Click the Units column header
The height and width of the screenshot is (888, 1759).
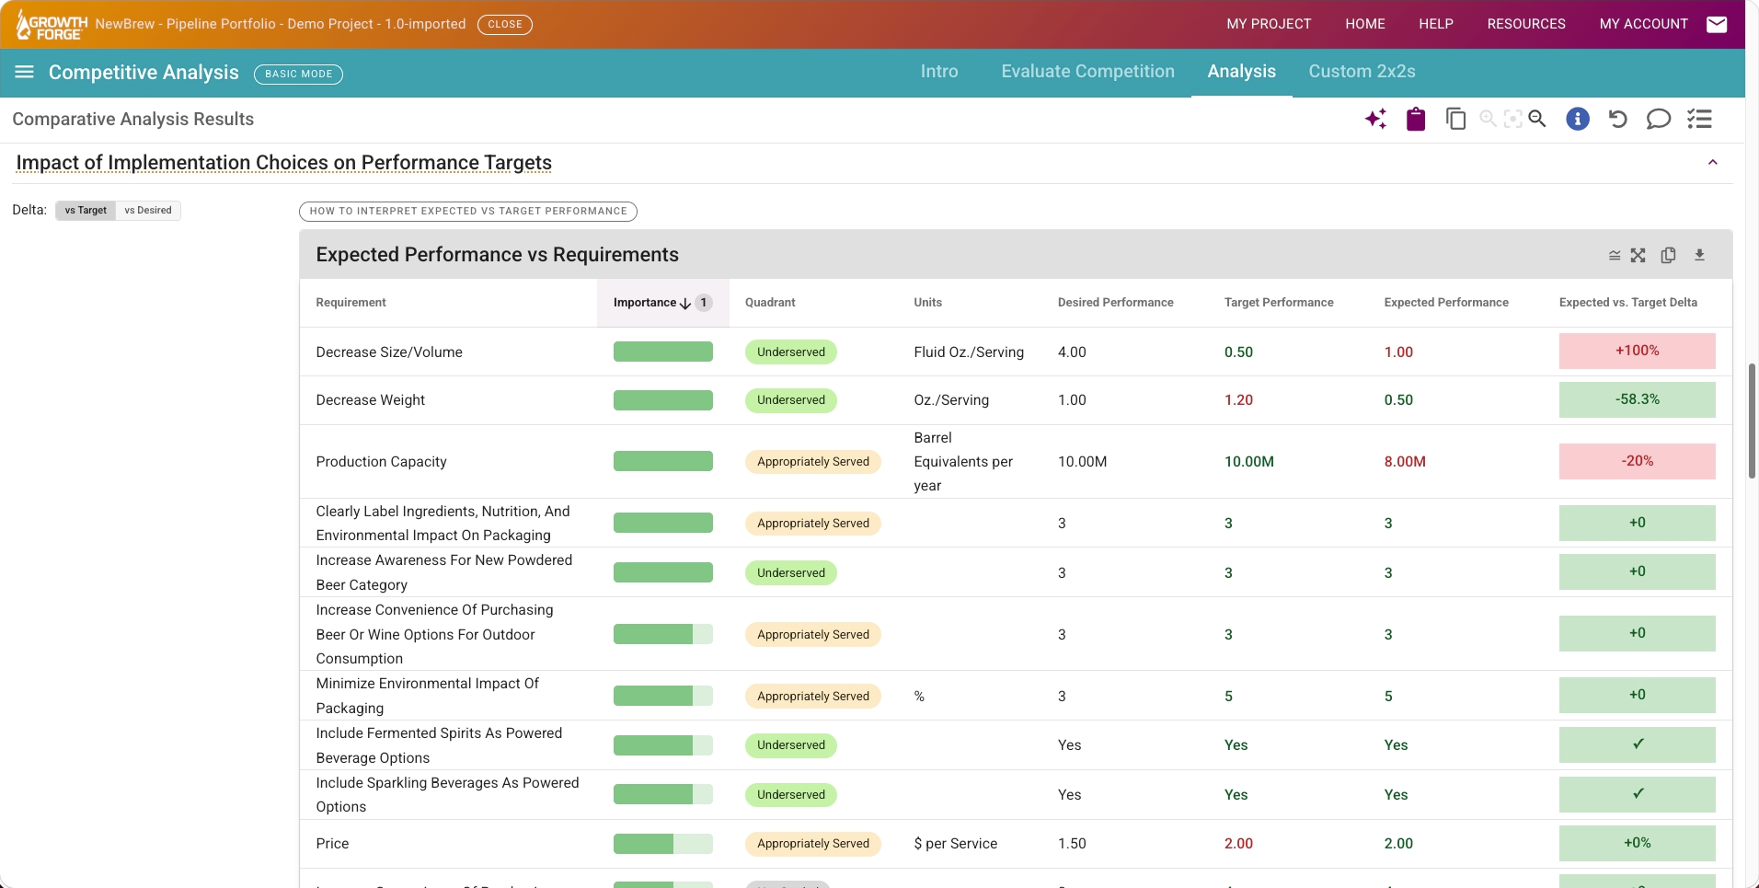tap(927, 303)
